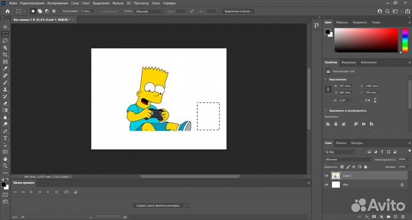412x220 pixels.
Task: Collapse 'Выровнять и распределить' section
Action: click(326, 110)
